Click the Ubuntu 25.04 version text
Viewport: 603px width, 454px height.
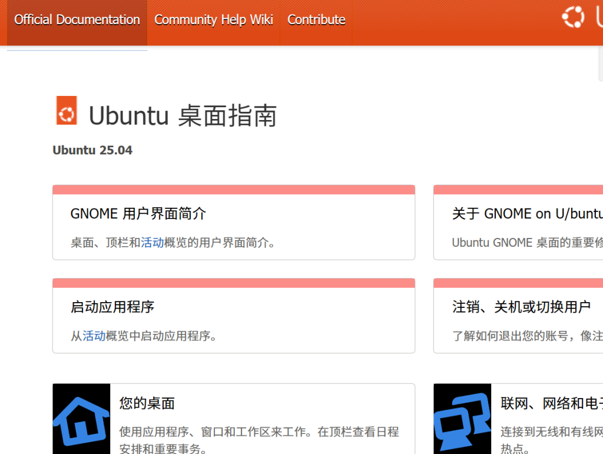pyautogui.click(x=92, y=150)
